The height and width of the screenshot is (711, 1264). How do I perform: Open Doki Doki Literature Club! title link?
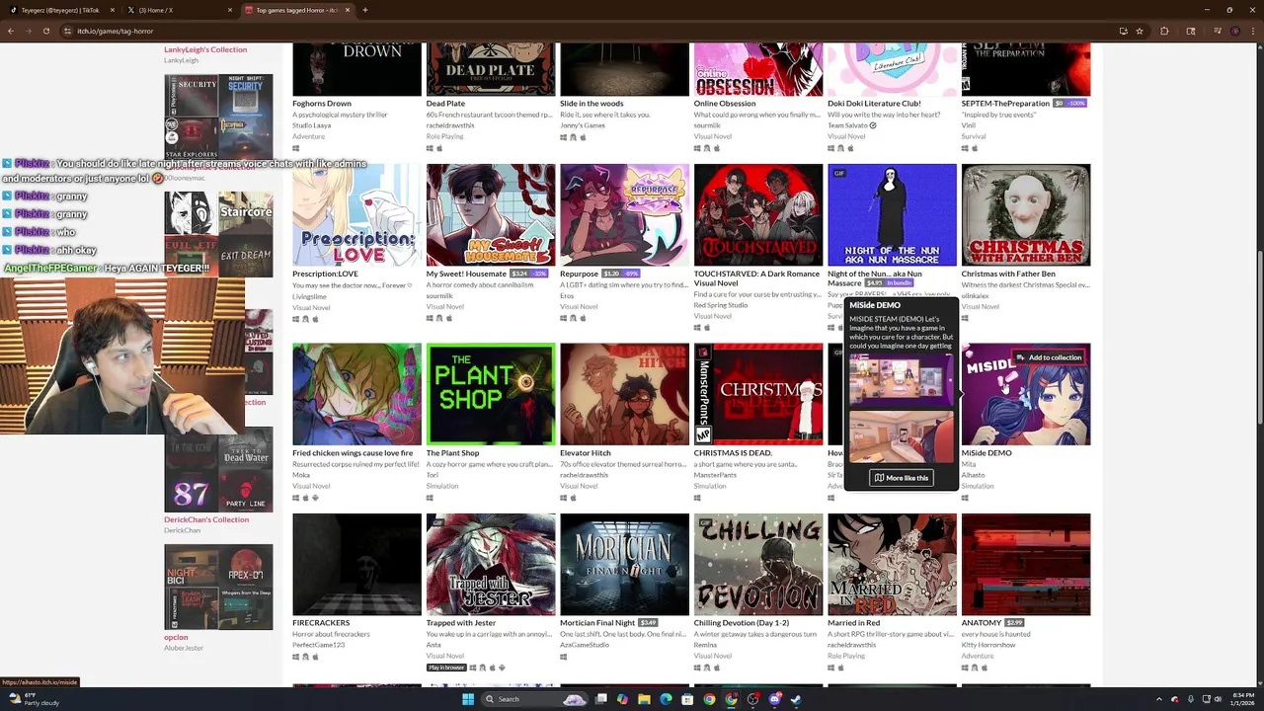coord(874,103)
